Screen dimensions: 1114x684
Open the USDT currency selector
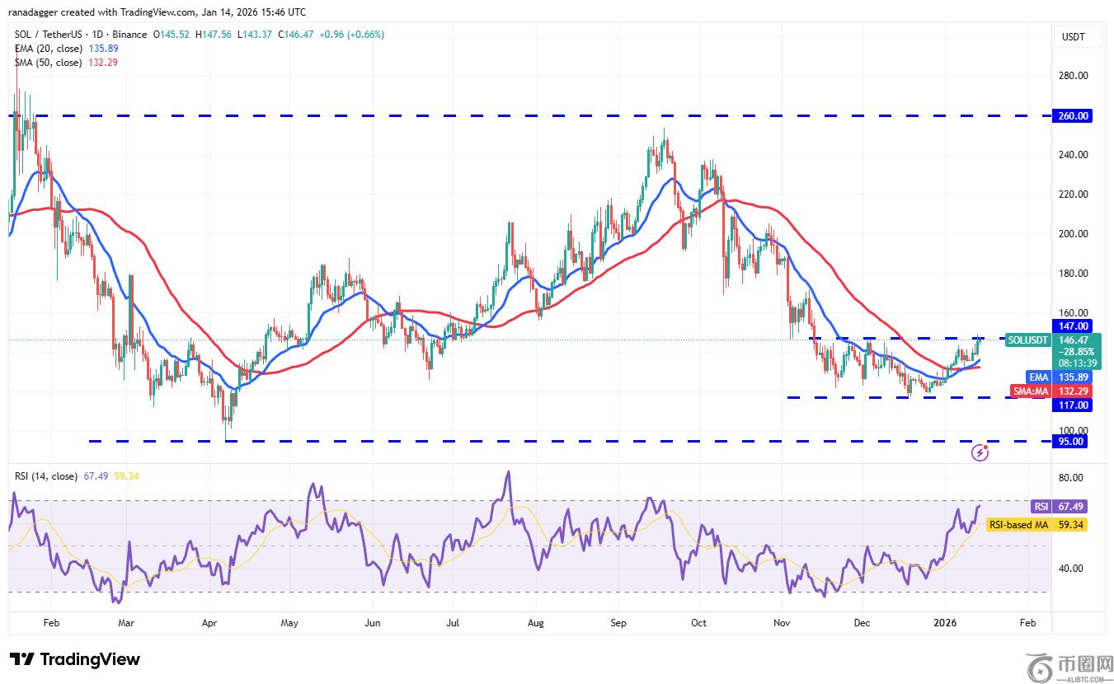pyautogui.click(x=1073, y=37)
